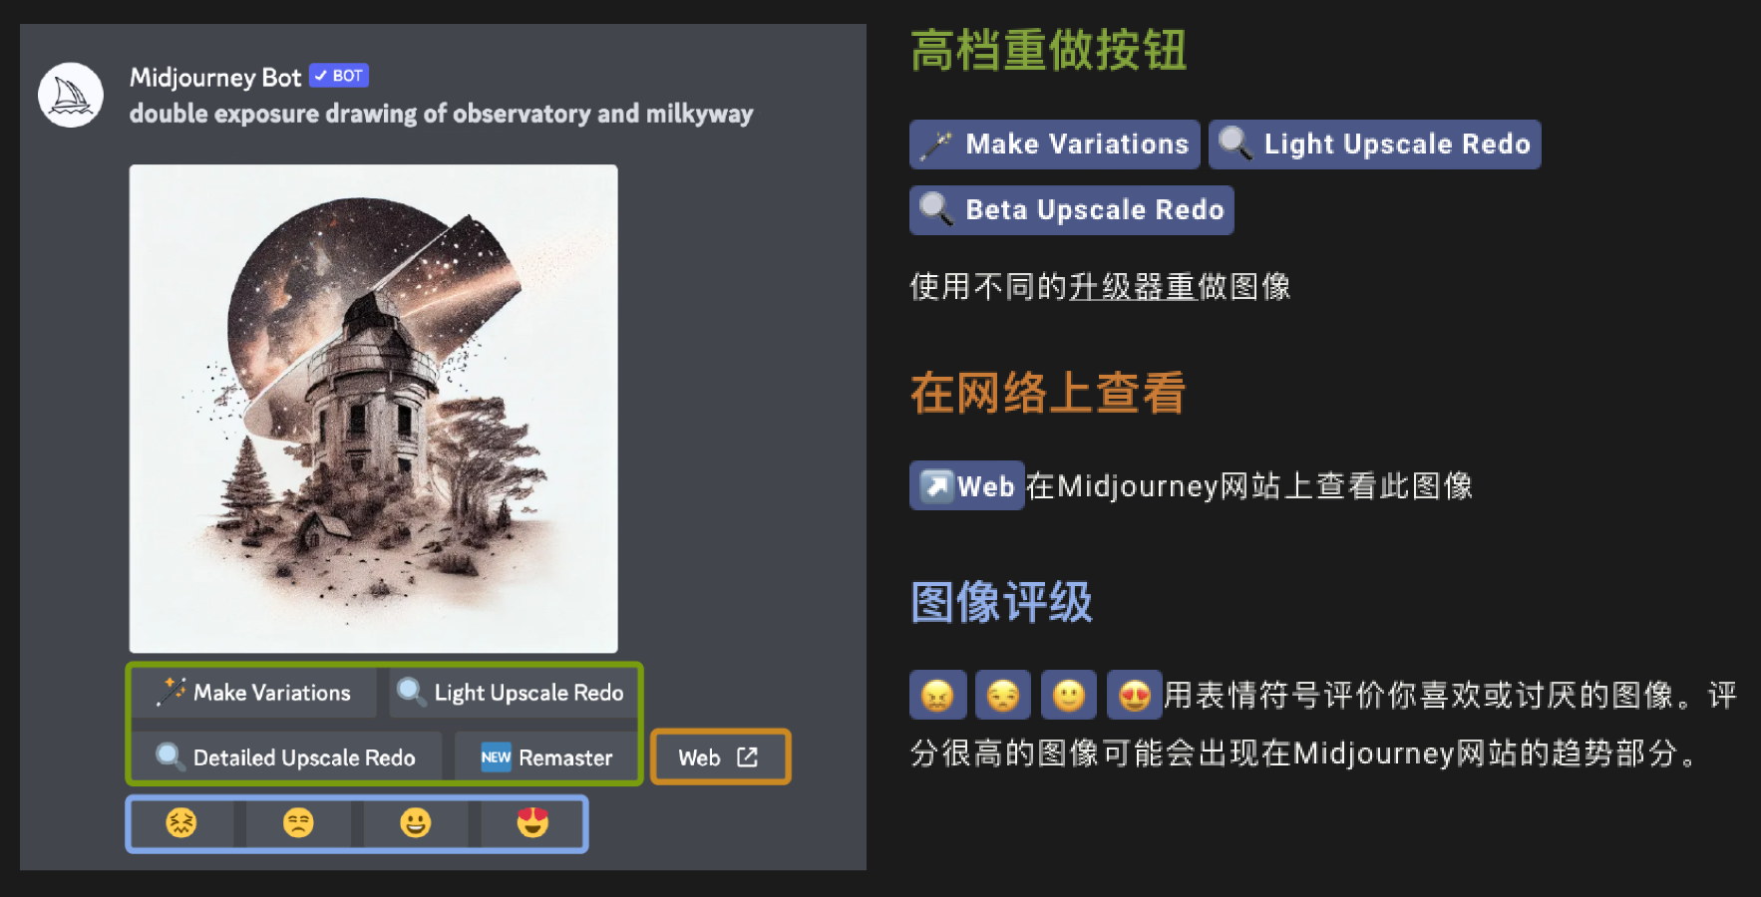Click the Light Upscale Redo example in the guide panel
The image size is (1761, 897).
coord(1375,145)
